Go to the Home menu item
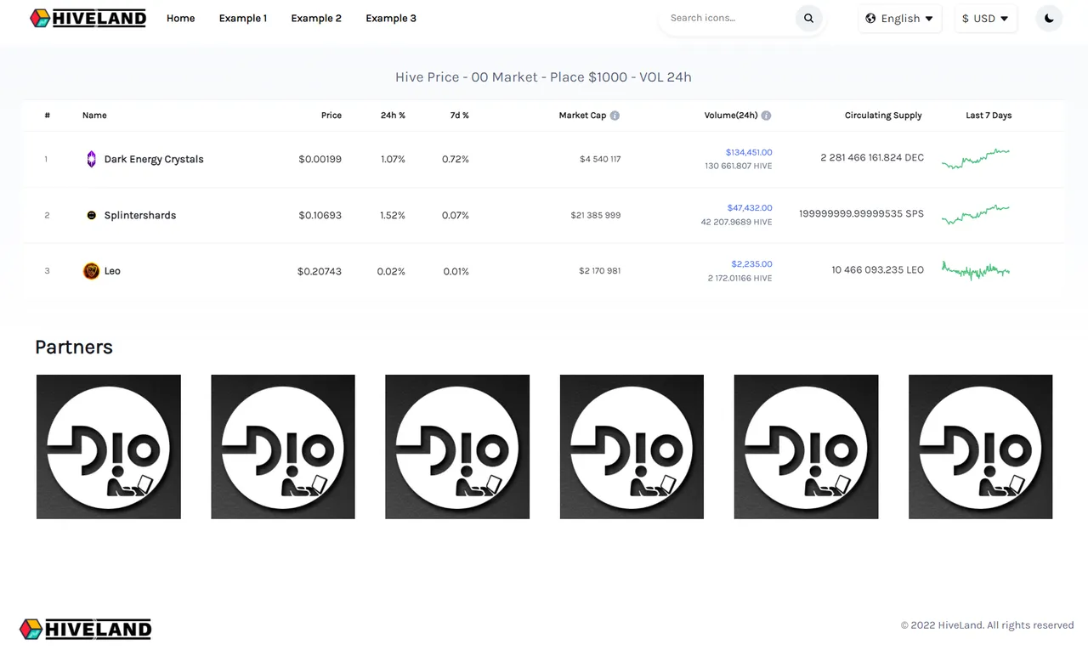 click(x=180, y=18)
